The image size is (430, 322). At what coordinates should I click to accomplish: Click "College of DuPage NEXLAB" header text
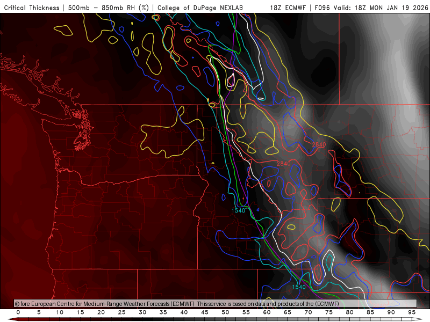[x=200, y=8]
